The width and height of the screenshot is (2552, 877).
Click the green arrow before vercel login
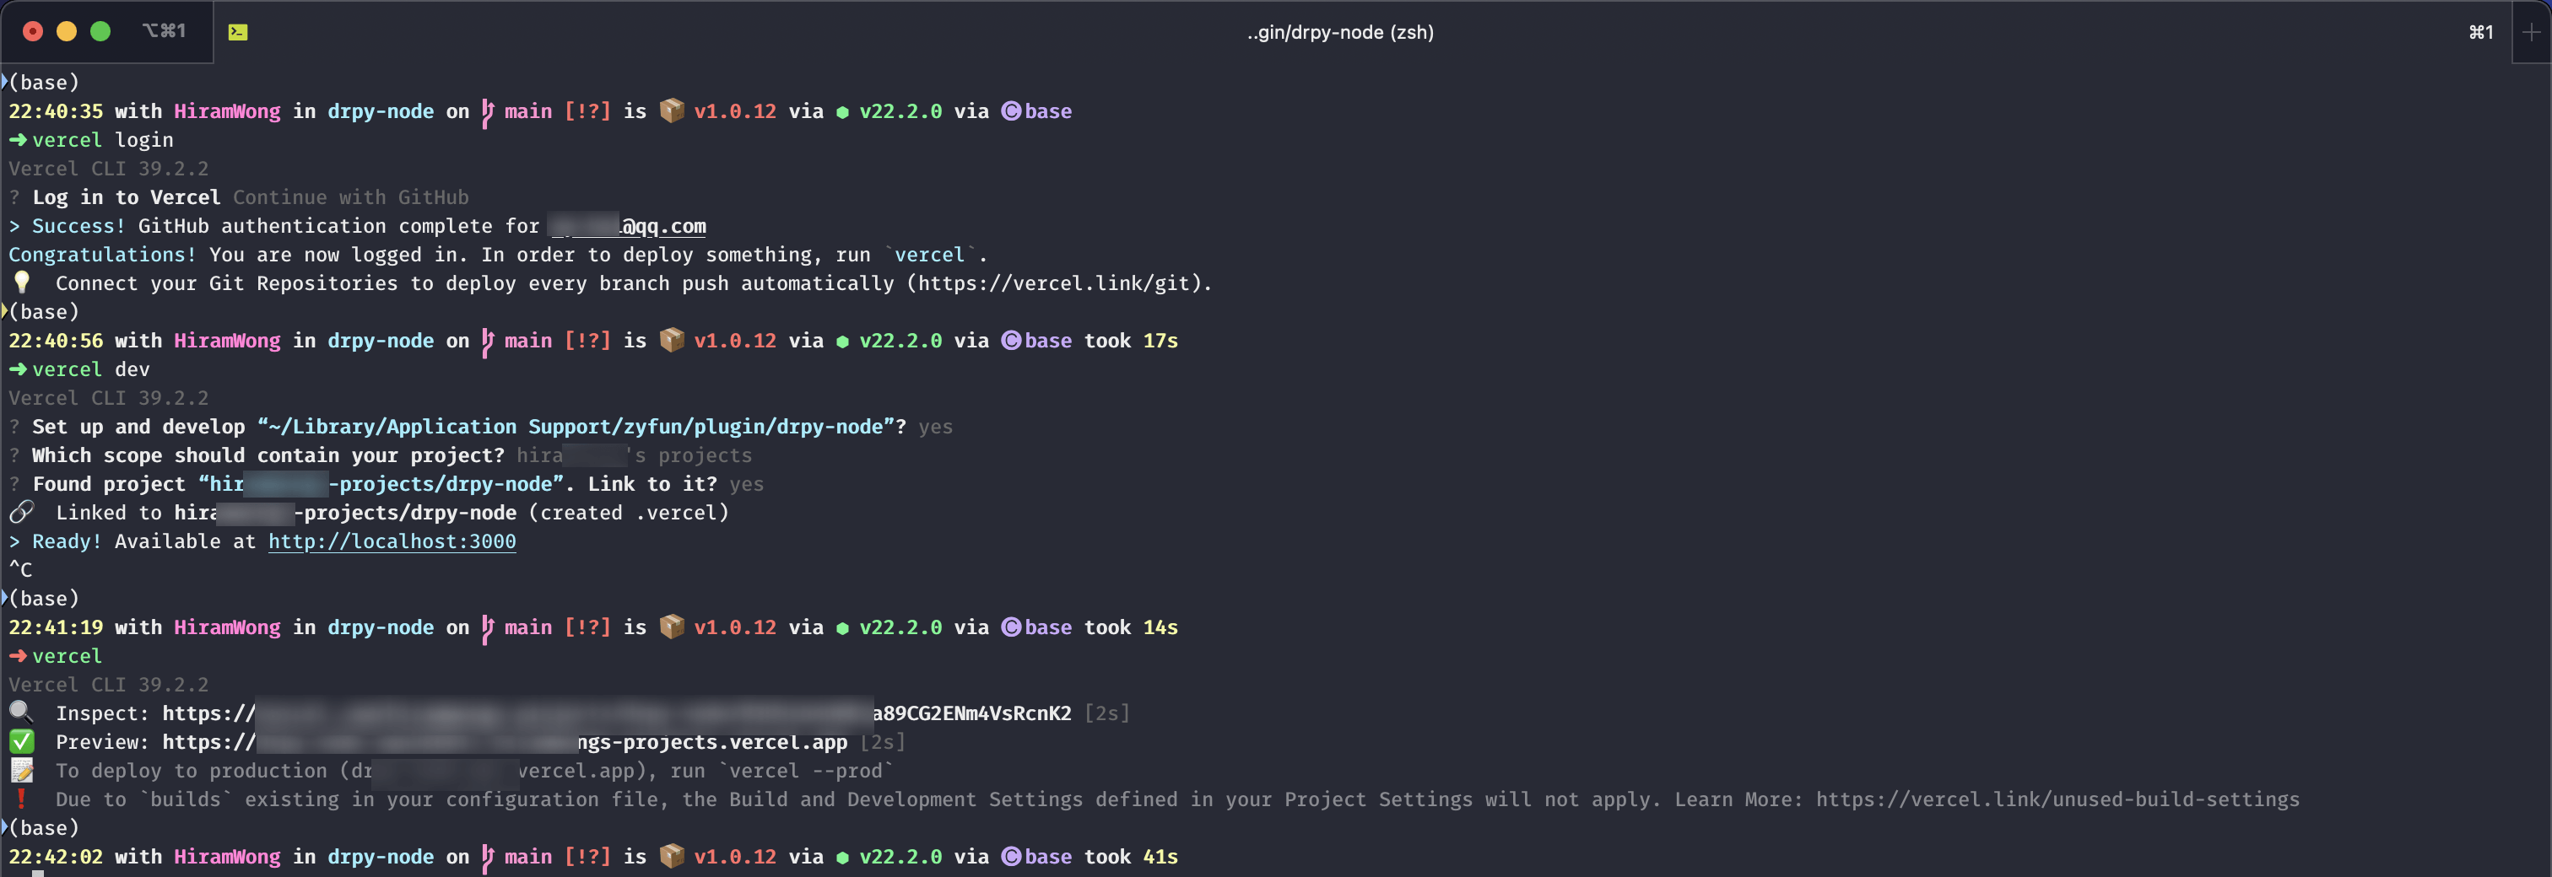pyautogui.click(x=18, y=140)
